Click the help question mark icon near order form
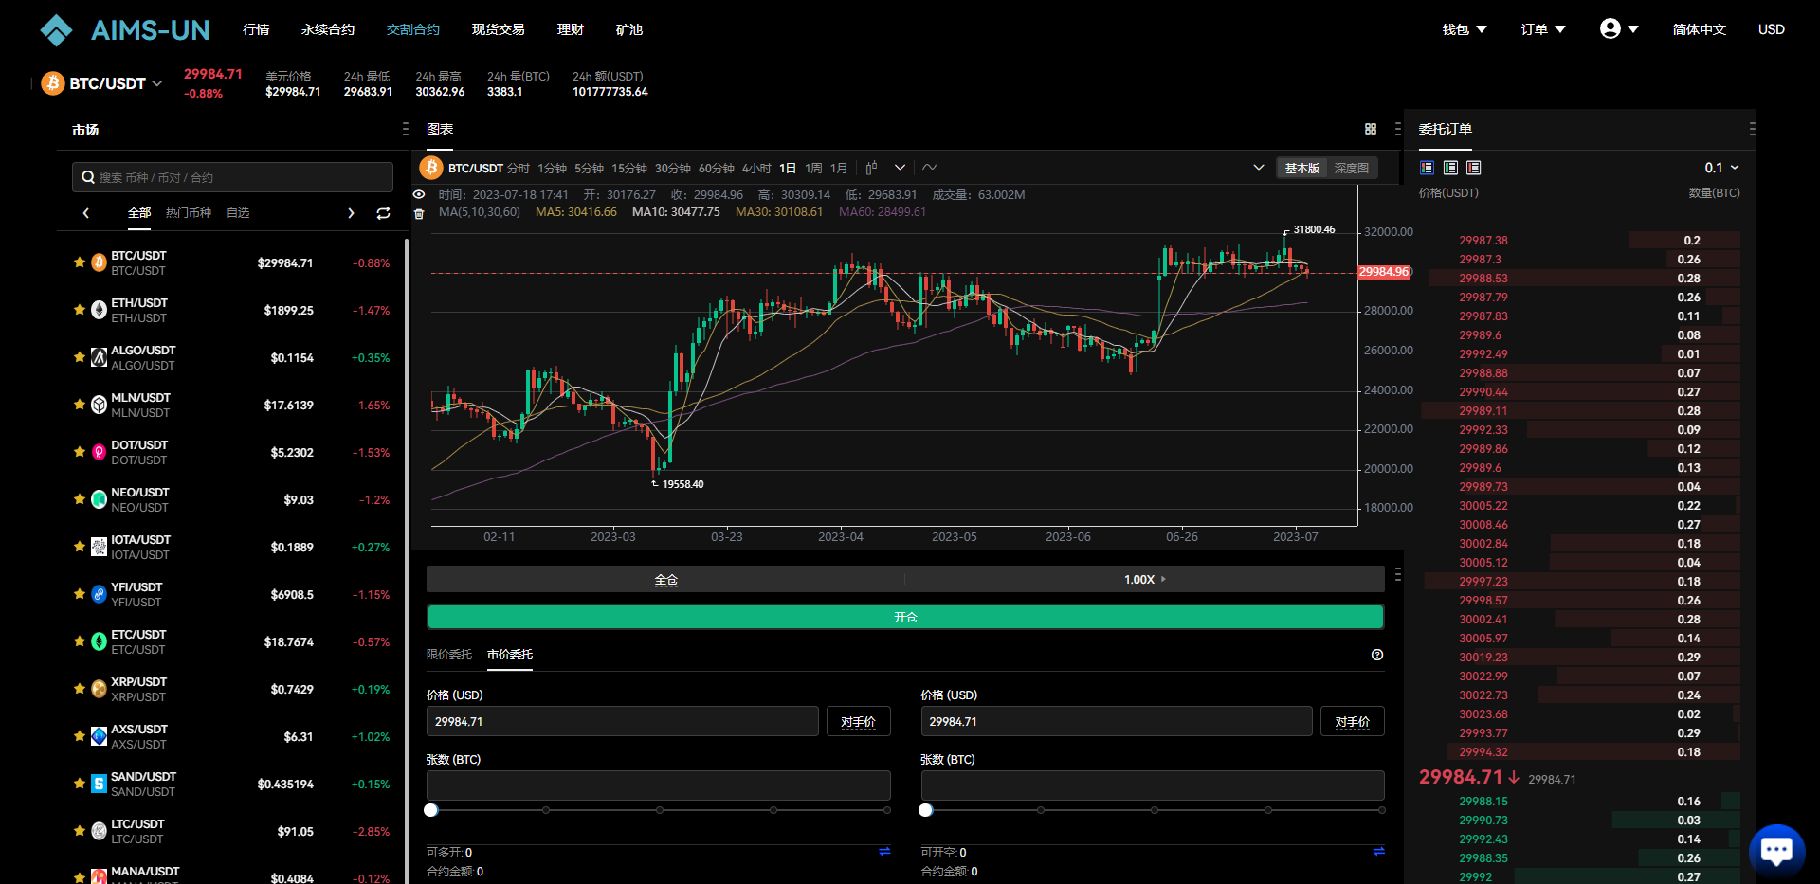The image size is (1820, 884). pos(1376,655)
